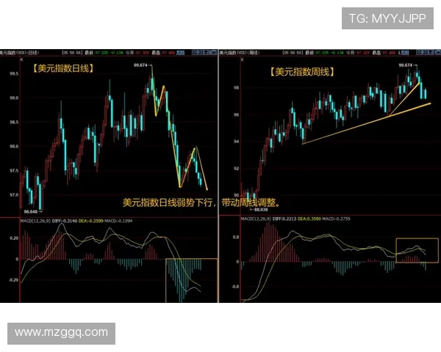Click the blue button in weekly chart header

(x=404, y=53)
